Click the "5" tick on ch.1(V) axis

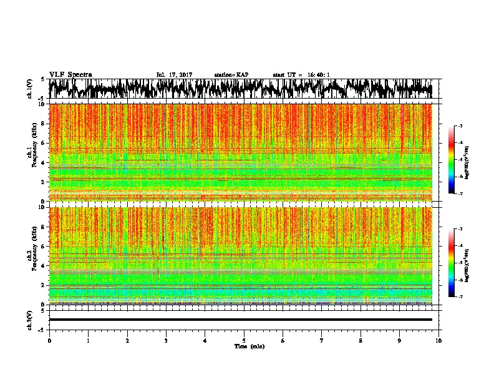click(x=43, y=79)
